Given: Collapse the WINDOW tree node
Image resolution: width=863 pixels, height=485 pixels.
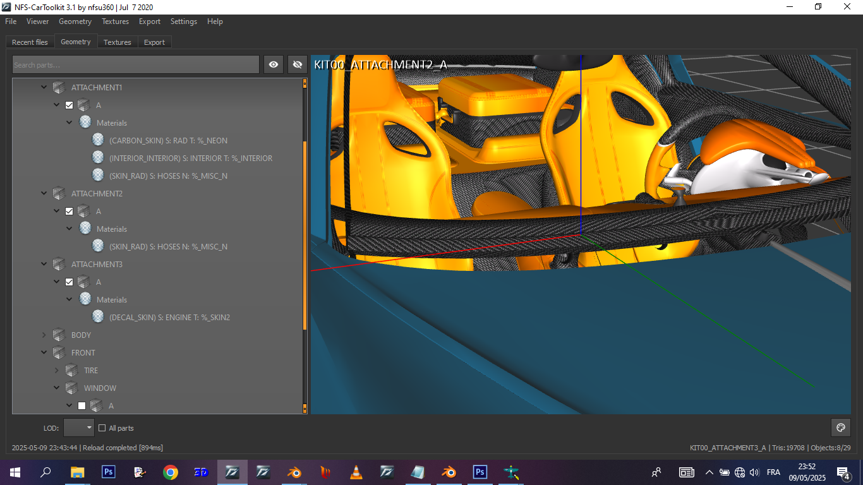Looking at the screenshot, I should tap(56, 388).
